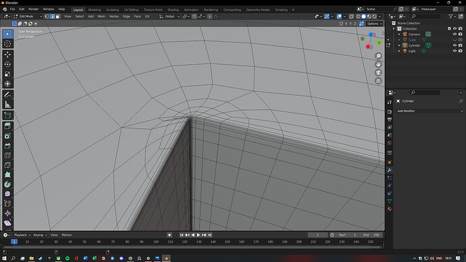Open the Object Data properties tab
Viewport: 466px width, 262px height.
click(x=389, y=201)
